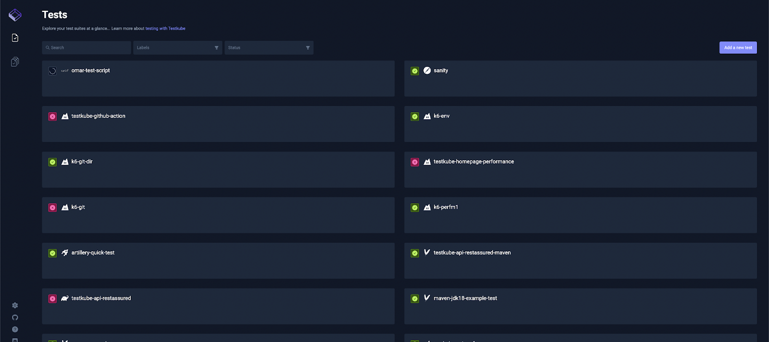The height and width of the screenshot is (342, 769).
Task: Click the Gradle elephant icon beside testkube-api-restassured
Action: click(65, 298)
